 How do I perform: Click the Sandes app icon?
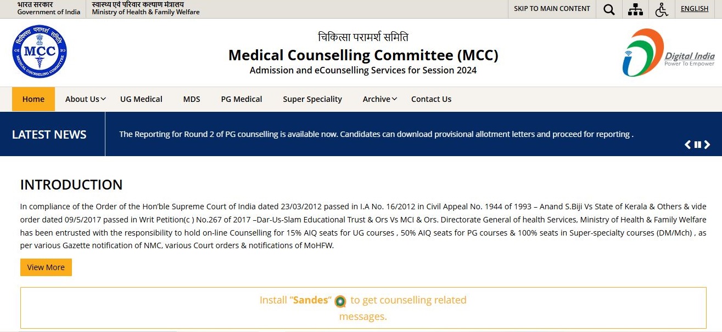coord(340,301)
